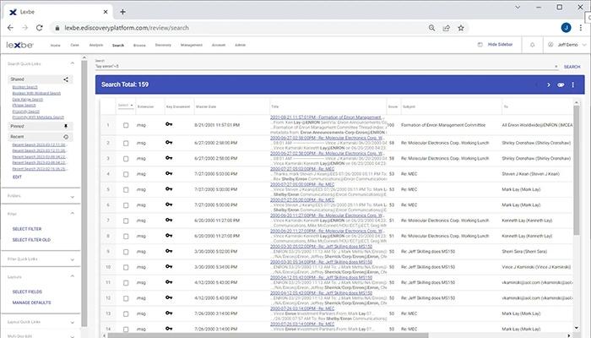Check the checkbox for row 6

[x=126, y=205]
